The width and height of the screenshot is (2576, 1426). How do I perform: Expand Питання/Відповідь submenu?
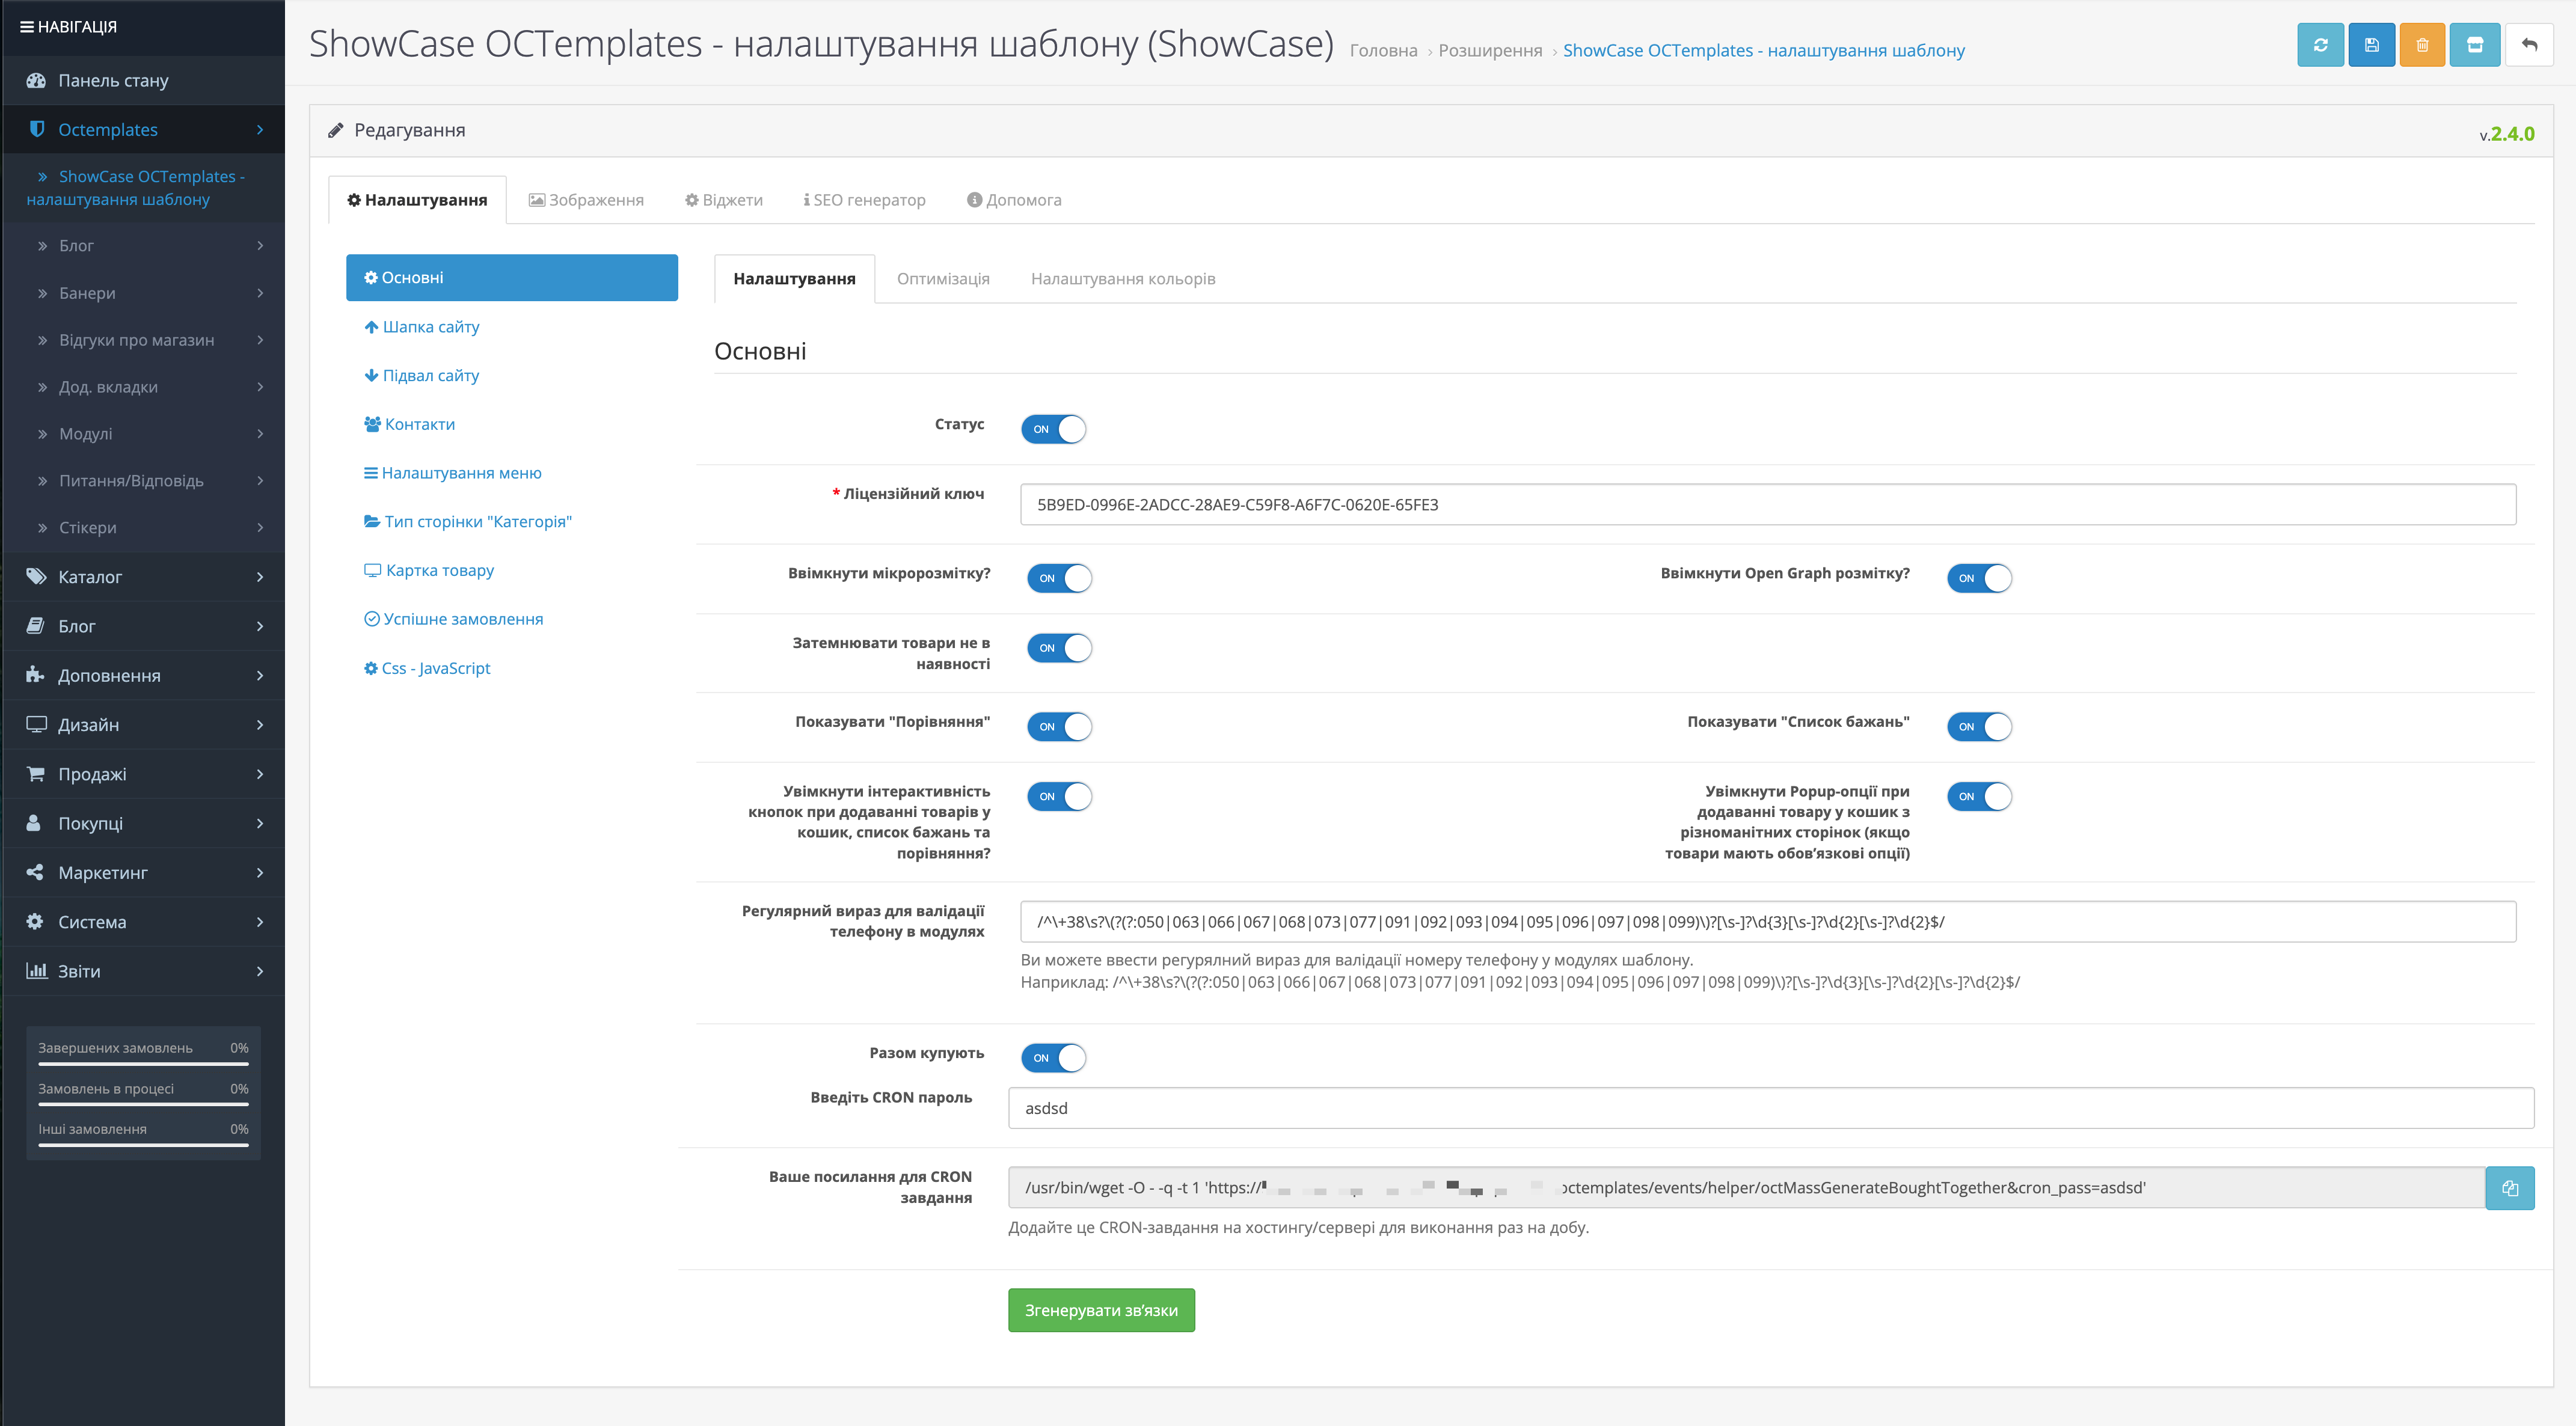[260, 481]
